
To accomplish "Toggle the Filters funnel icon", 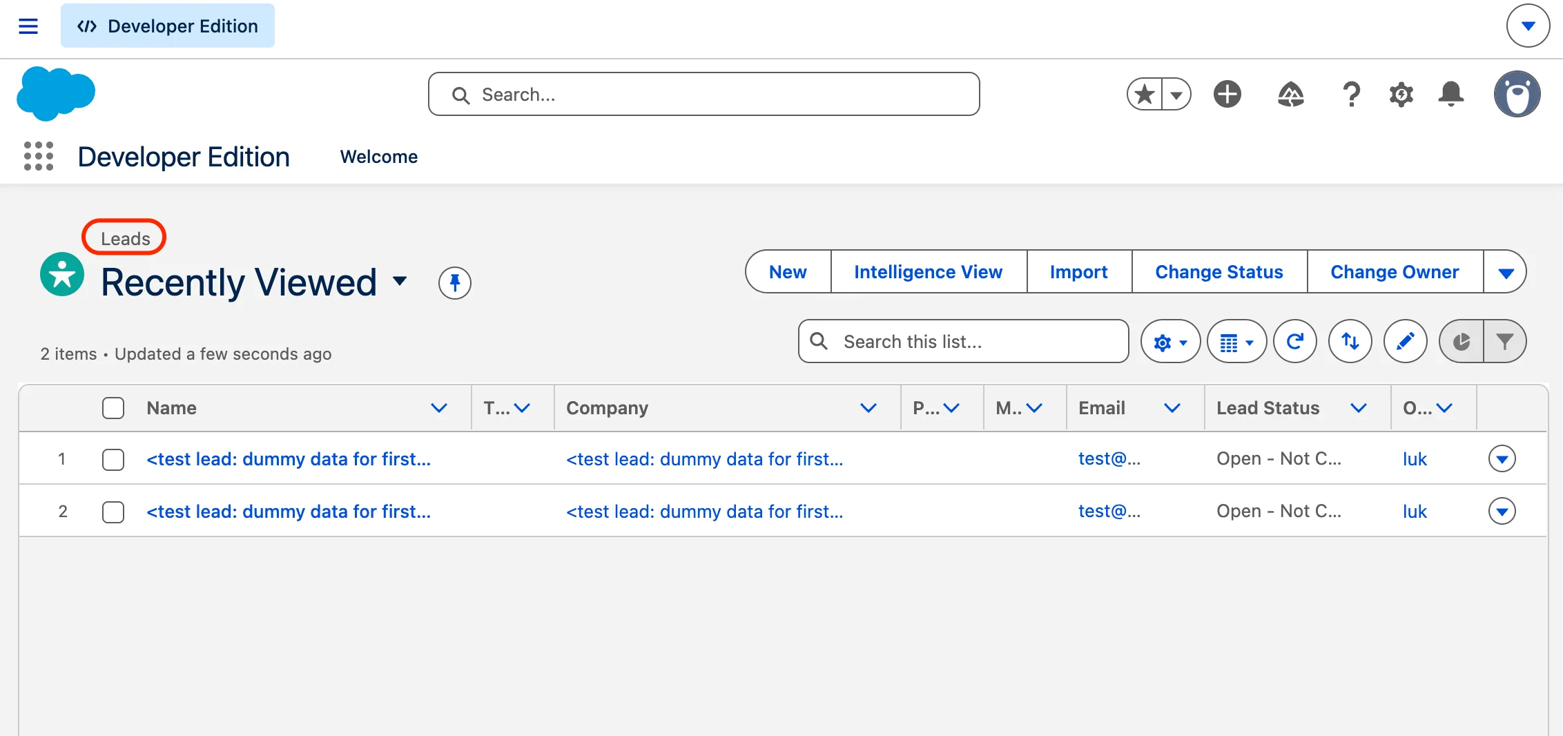I will pos(1505,341).
